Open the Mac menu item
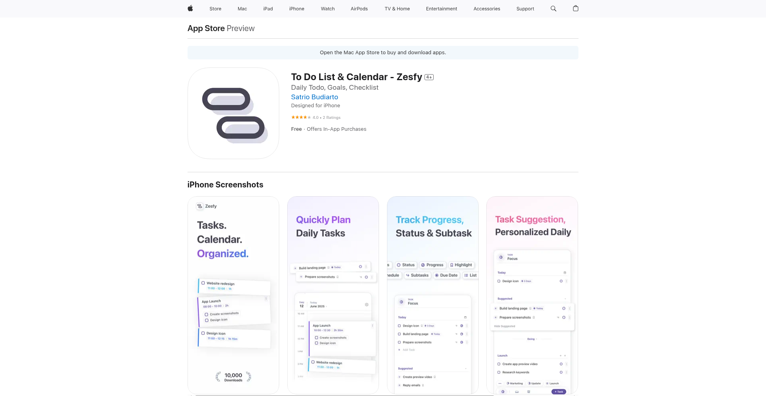Viewport: 766px width, 396px height. [242, 9]
